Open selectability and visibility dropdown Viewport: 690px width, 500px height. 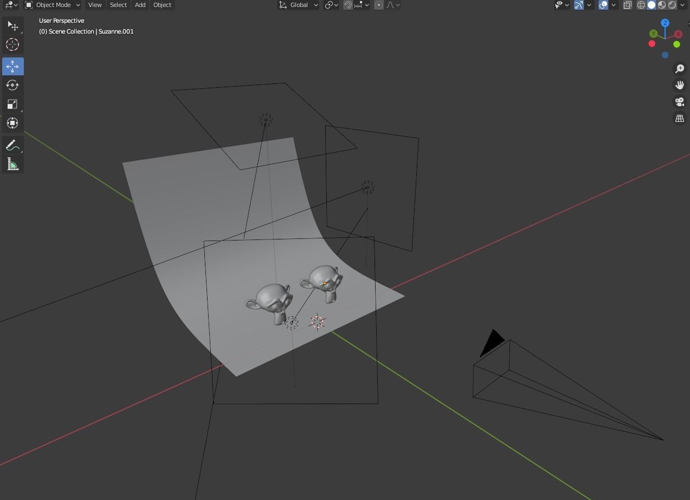(x=562, y=5)
